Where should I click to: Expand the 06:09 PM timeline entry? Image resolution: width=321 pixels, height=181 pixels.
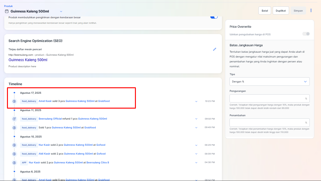point(196,154)
